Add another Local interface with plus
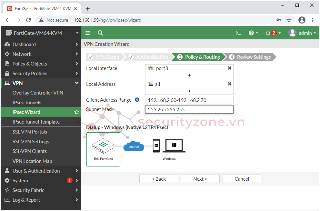The height and width of the screenshot is (211, 320). (189, 75)
